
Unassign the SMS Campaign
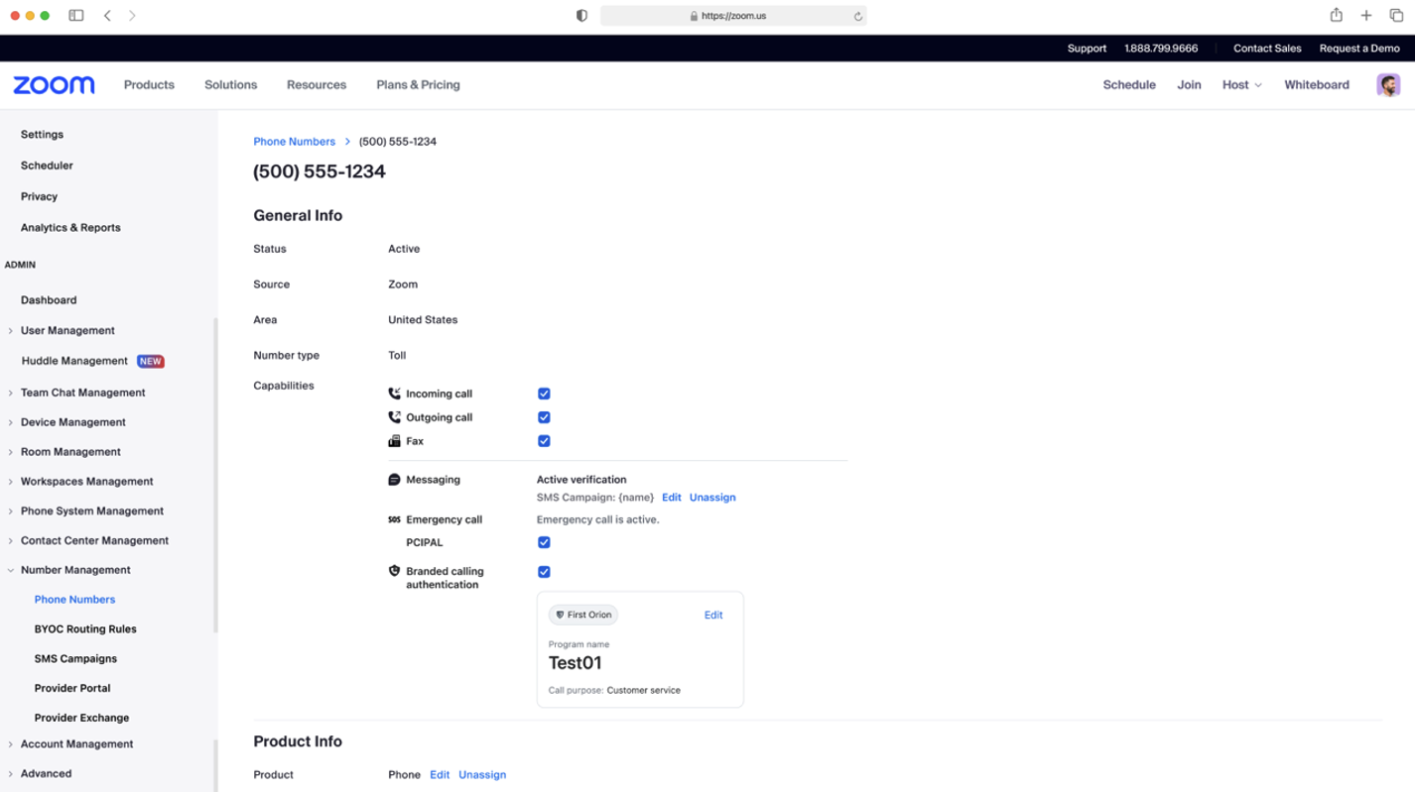(x=712, y=498)
